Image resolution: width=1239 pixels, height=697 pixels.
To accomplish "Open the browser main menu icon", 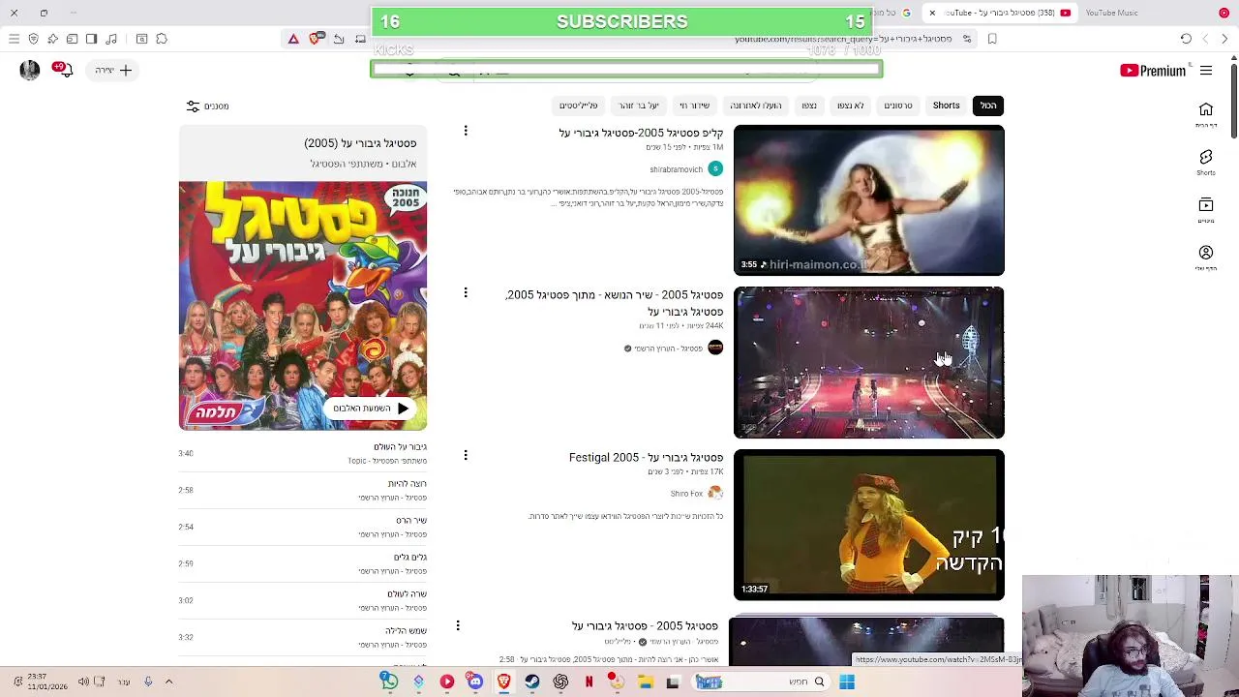I will click(x=14, y=39).
